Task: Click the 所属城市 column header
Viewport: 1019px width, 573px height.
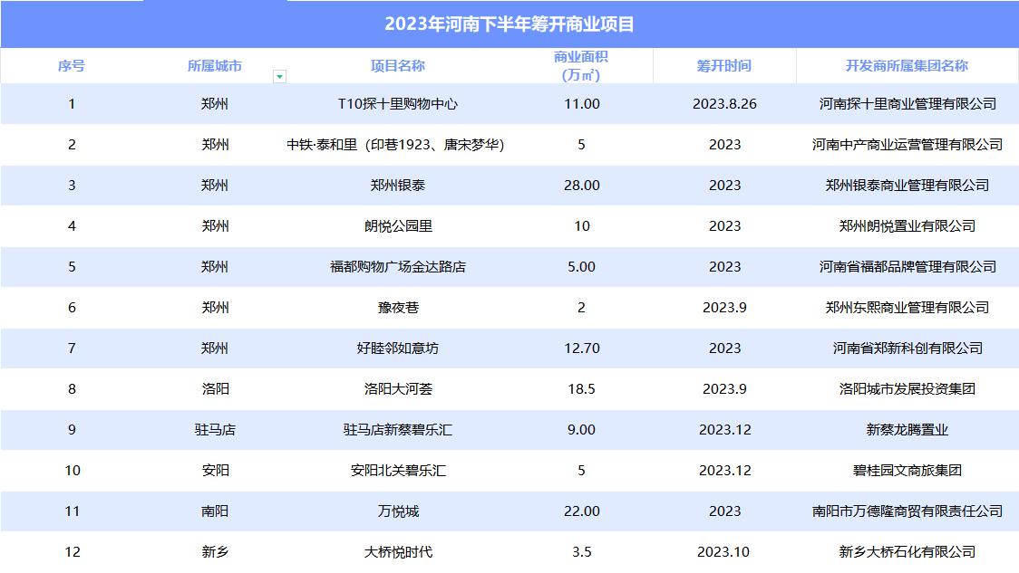Action: [215, 65]
